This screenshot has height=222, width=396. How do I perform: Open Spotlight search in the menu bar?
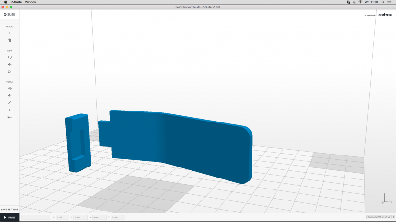click(x=383, y=2)
